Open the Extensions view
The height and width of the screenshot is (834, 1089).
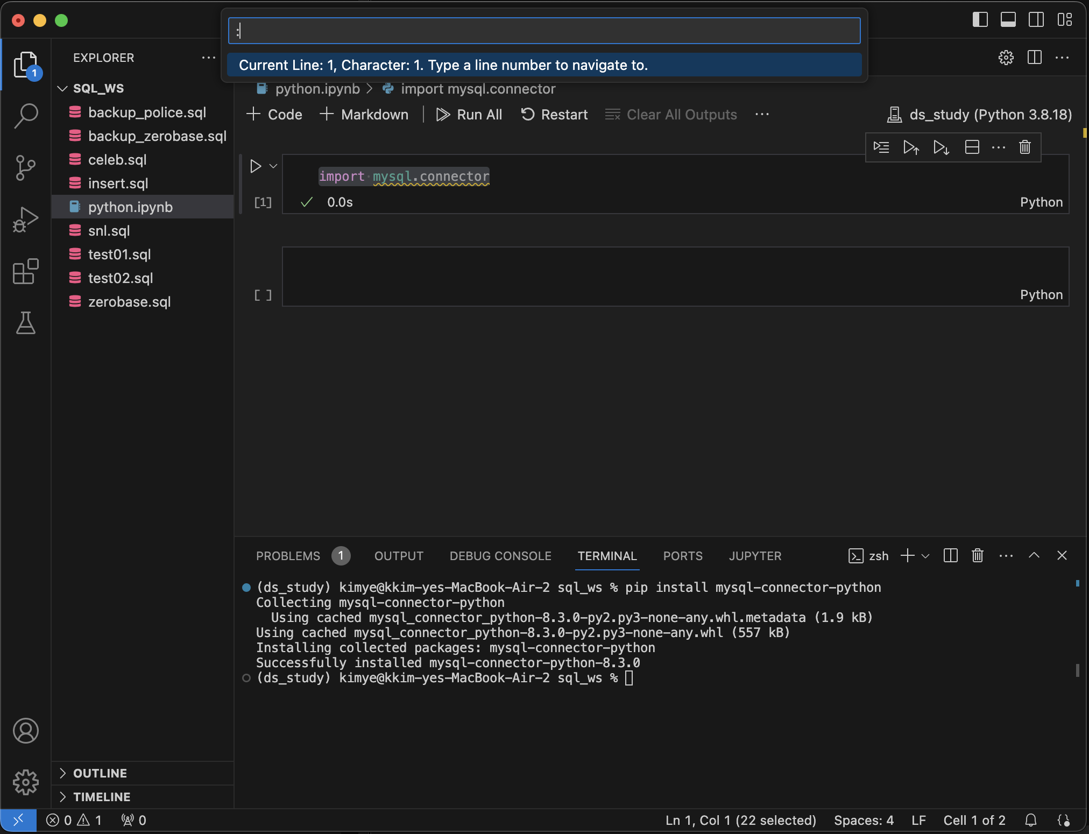coord(25,271)
